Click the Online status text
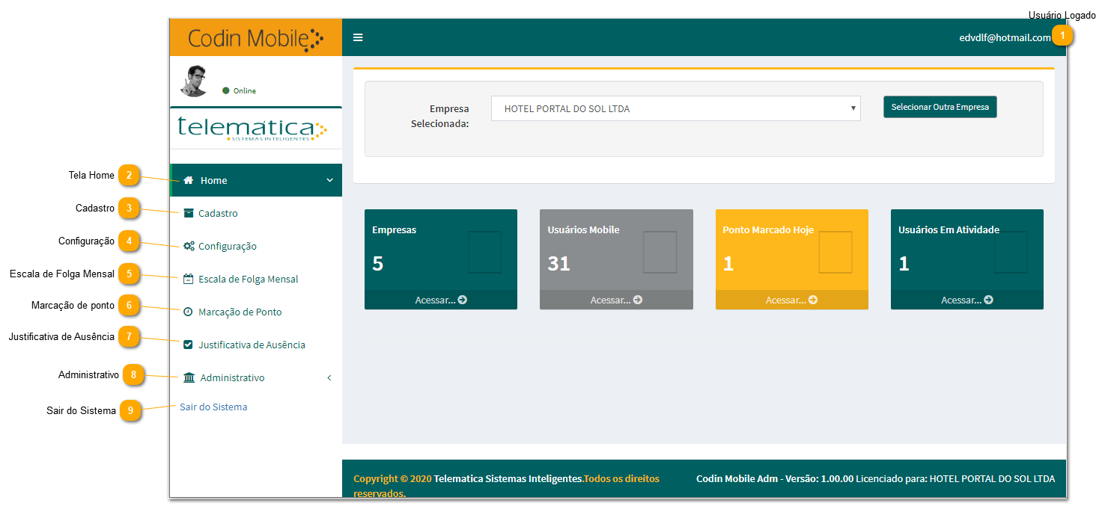 [x=245, y=90]
